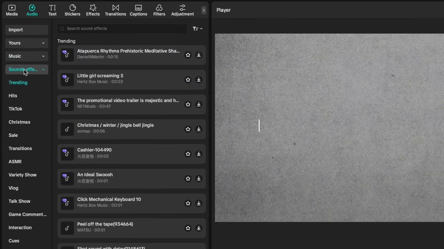Viewport: 444px width, 249px height.
Task: Expand the Yours dropdown
Action: (27, 43)
